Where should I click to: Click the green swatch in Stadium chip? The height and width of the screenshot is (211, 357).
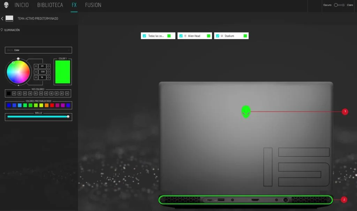pos(245,36)
